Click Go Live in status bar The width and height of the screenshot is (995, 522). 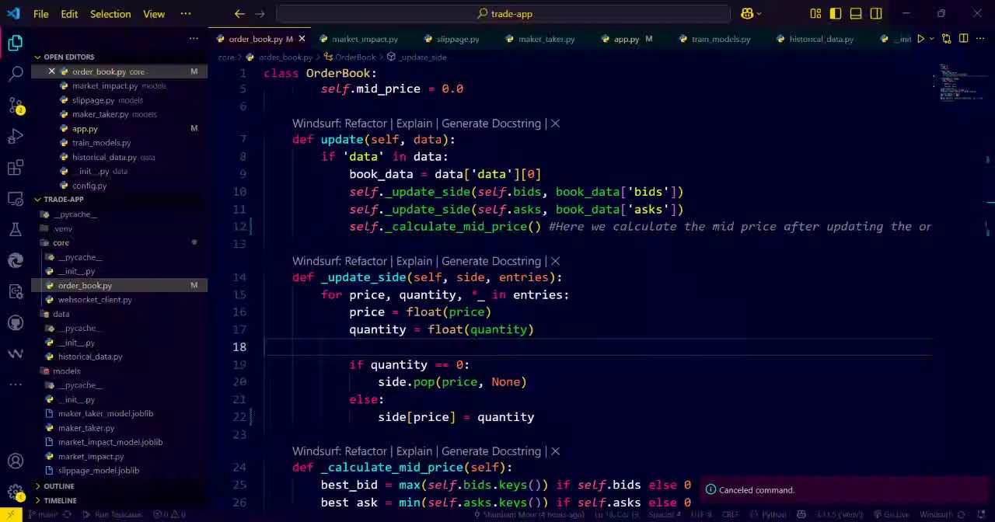point(891,514)
